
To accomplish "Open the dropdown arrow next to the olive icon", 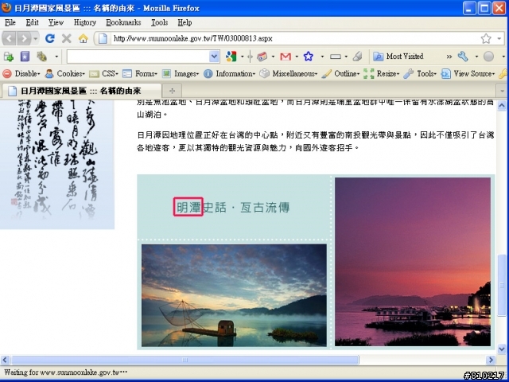I will (x=56, y=57).
